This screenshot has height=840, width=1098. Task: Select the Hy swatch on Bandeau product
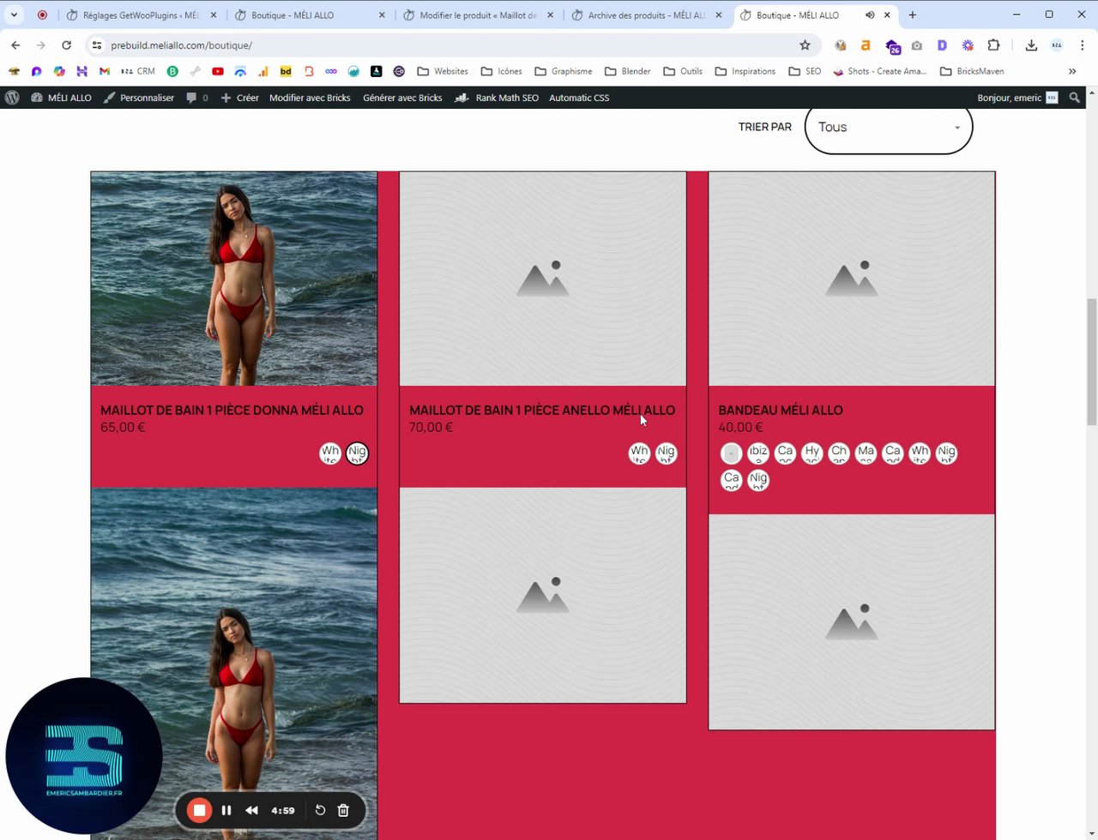(811, 453)
